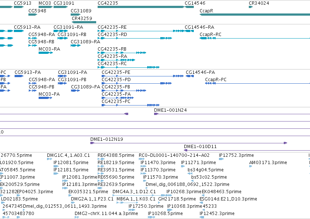Select EST IP12181.5prime
This screenshot has height=219, width=310.
56,174
